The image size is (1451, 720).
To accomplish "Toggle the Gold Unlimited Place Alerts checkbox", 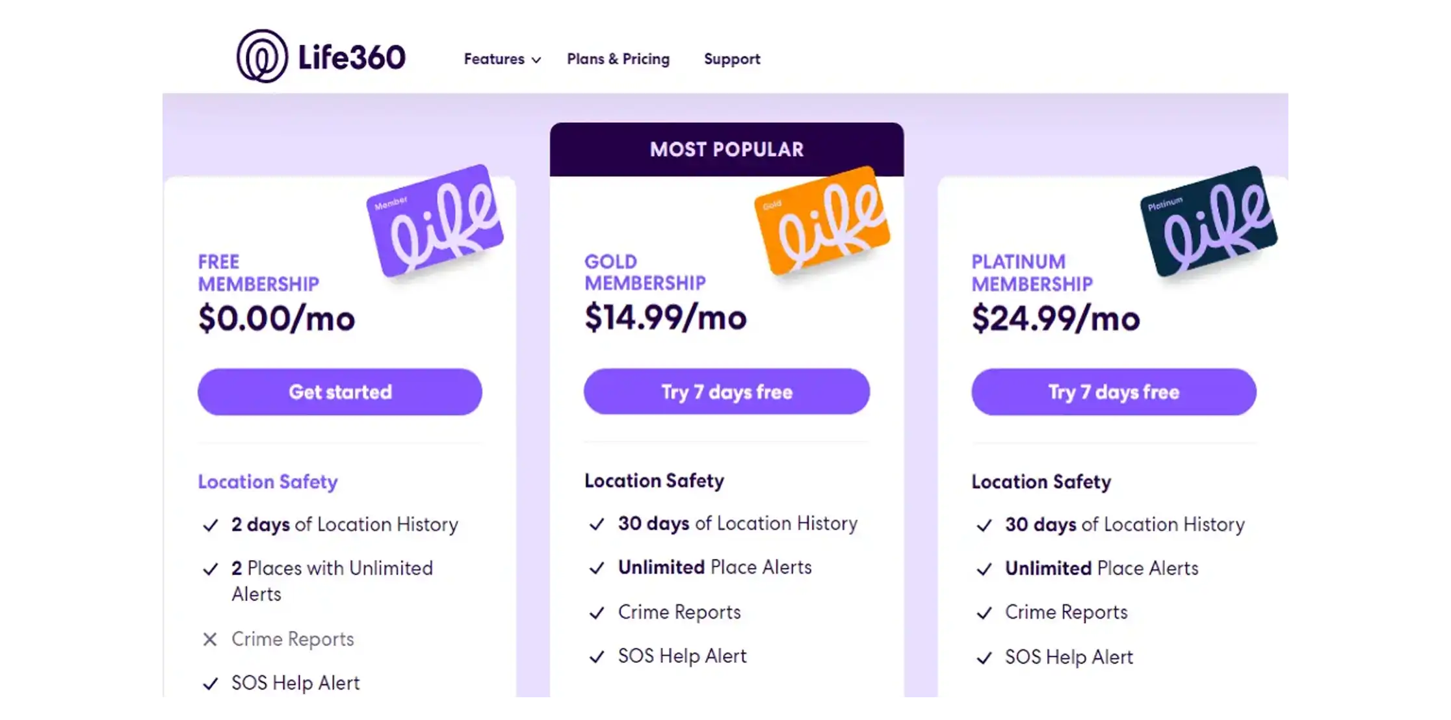I will pos(595,567).
